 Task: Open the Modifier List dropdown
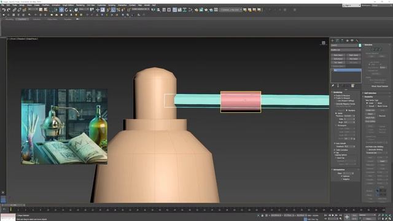coord(346,50)
